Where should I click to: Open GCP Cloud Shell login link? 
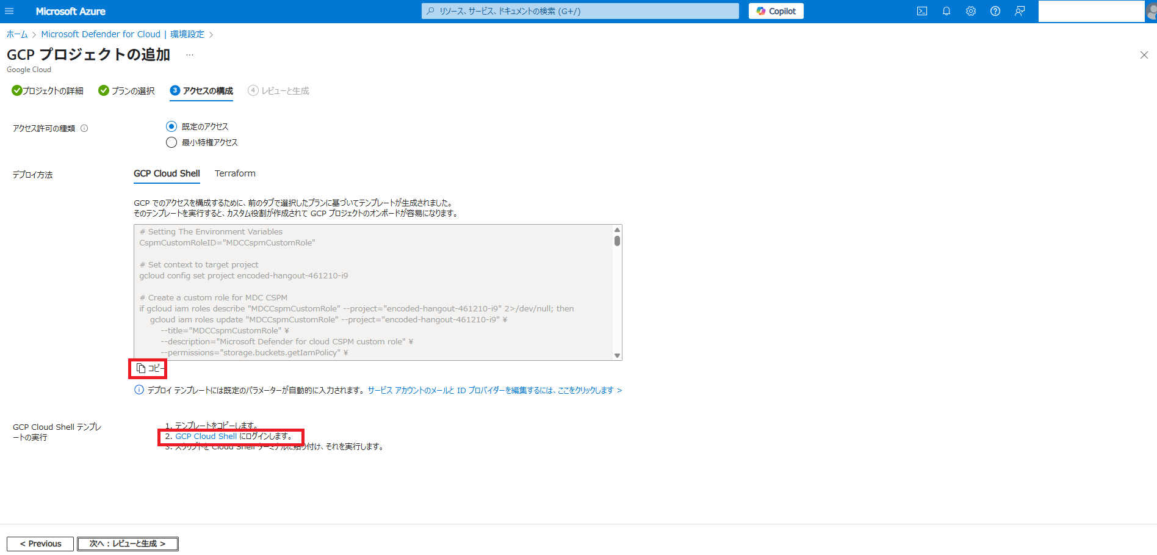[206, 436]
